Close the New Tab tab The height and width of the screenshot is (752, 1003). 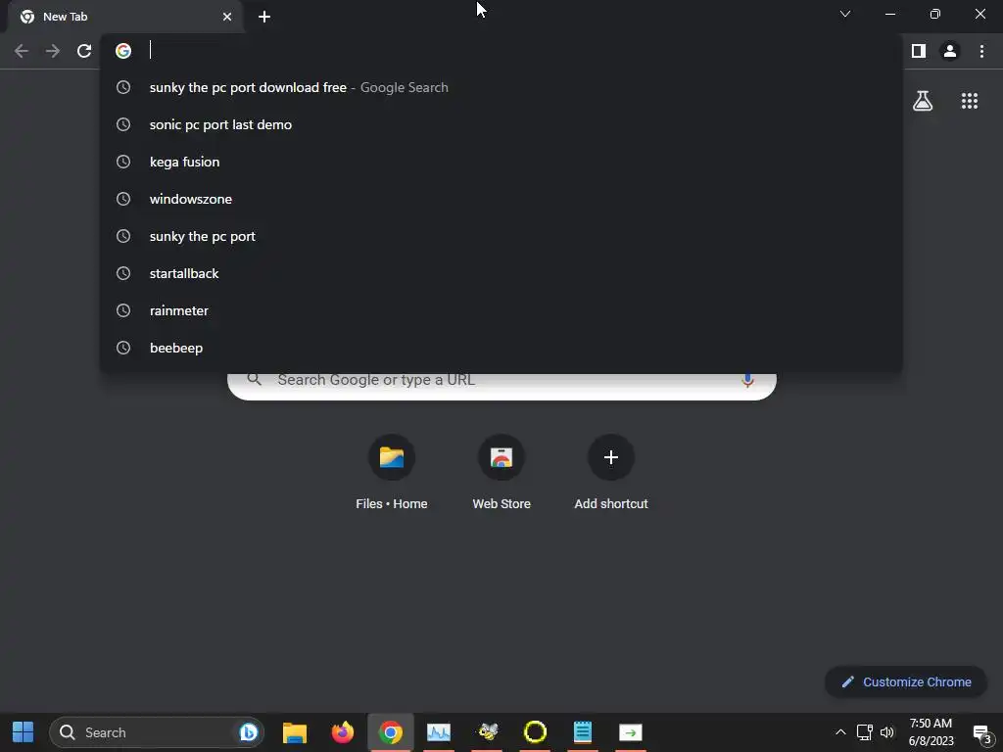click(x=227, y=17)
